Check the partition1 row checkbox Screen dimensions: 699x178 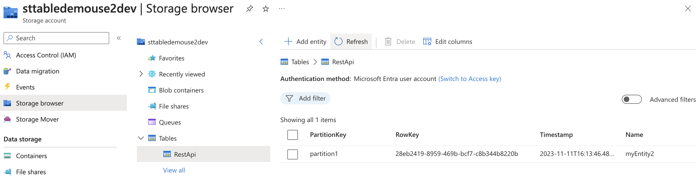tap(293, 154)
